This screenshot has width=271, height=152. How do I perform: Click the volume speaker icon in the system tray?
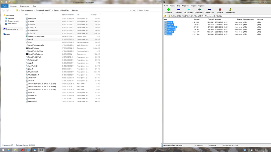(252, 150)
